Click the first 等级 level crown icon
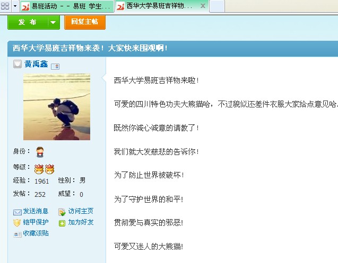 point(39,169)
